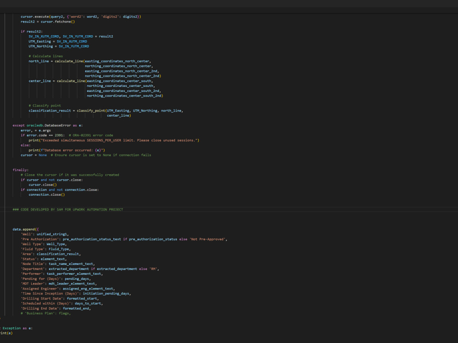Click the 'Status': element_text entry
This screenshot has width=458, height=343.
44,259
